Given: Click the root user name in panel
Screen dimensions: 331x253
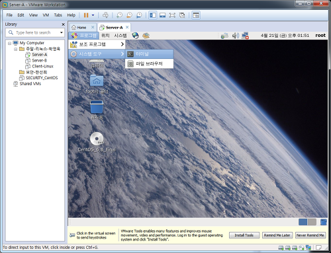Looking at the screenshot, I should 320,36.
